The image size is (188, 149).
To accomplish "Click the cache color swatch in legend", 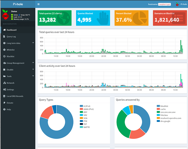I will coord(158,109).
